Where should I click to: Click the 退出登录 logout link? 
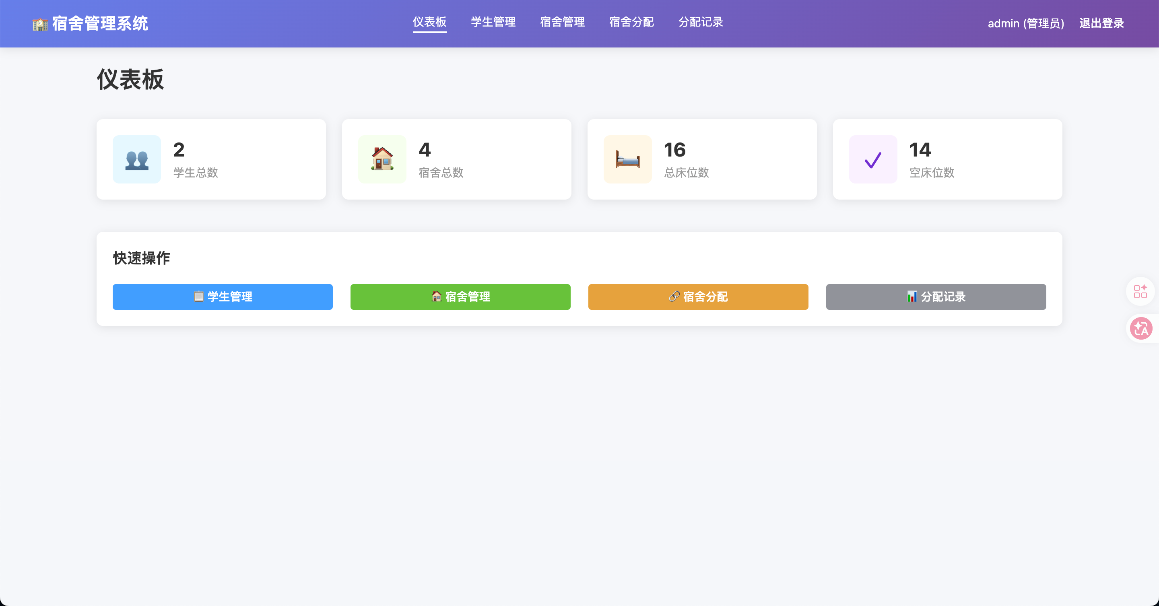click(1101, 23)
